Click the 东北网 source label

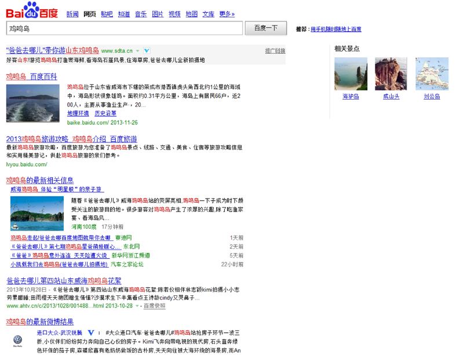[132, 247]
